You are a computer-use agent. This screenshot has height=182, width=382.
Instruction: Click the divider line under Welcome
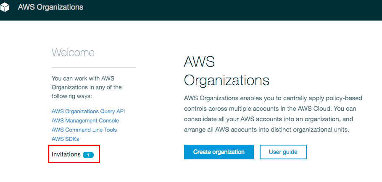(93, 68)
